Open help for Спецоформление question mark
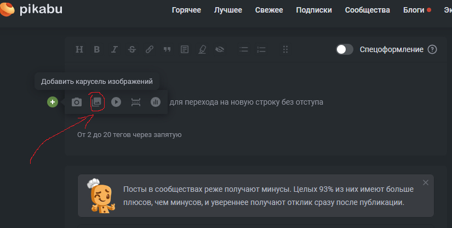Viewport: 452px width, 228px height. click(x=432, y=49)
